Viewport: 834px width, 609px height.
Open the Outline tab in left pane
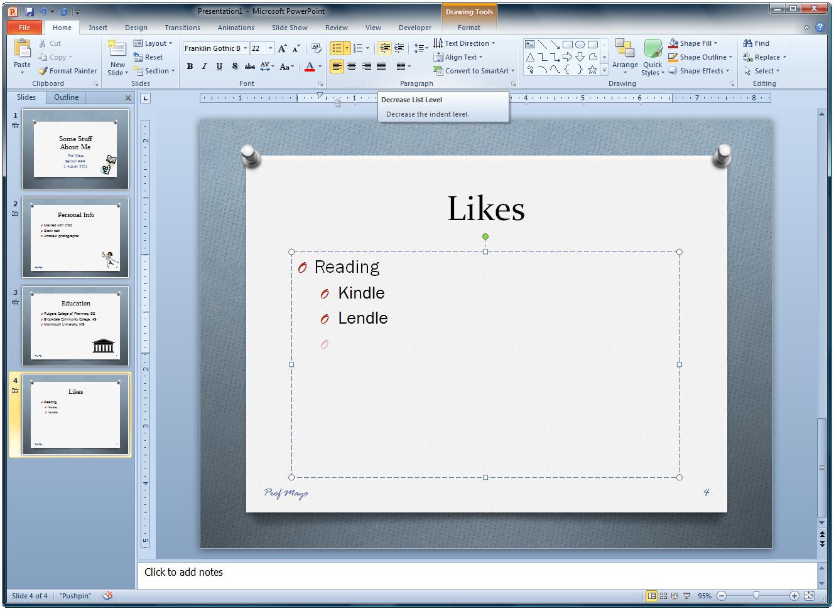tap(65, 97)
